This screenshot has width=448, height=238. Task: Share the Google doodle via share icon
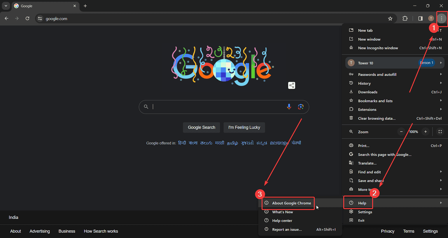(x=292, y=85)
